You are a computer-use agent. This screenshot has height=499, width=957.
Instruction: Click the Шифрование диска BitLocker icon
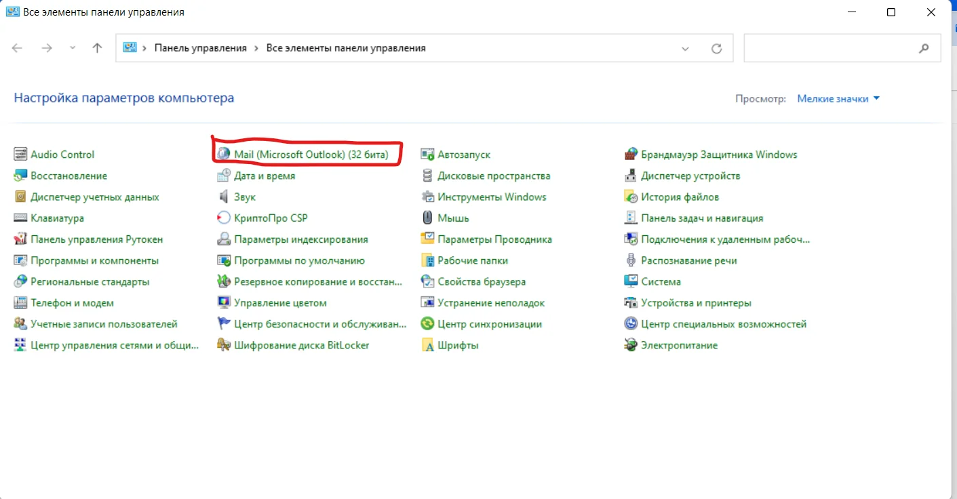224,345
